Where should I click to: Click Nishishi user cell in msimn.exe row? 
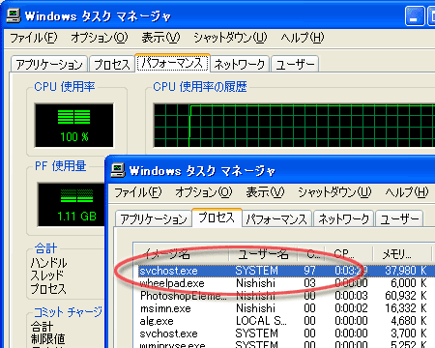pos(255,308)
